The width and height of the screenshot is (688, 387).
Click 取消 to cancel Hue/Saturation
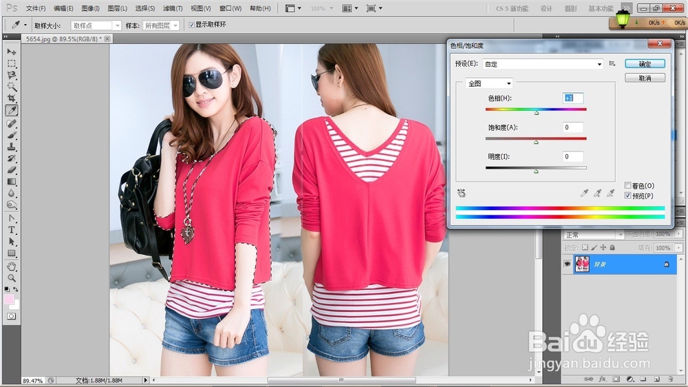click(x=645, y=79)
